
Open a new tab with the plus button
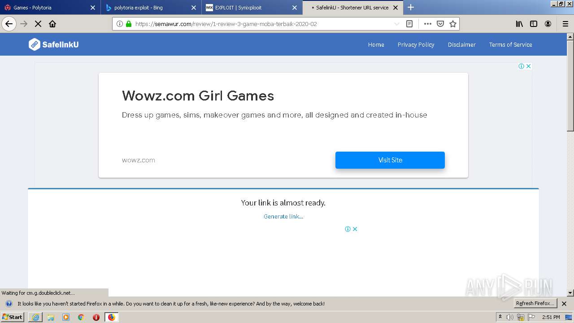pyautogui.click(x=411, y=7)
